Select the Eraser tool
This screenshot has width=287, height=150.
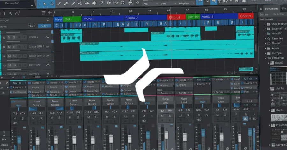pos(66,4)
